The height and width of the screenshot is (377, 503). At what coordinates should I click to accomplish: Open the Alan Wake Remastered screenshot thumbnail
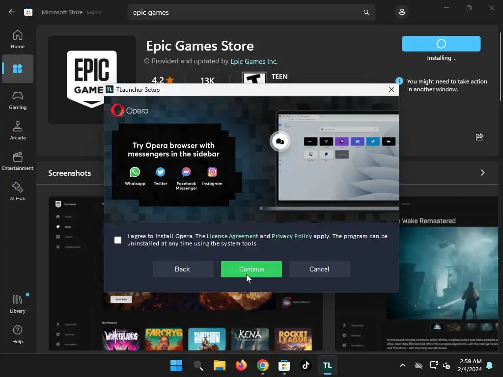417,274
